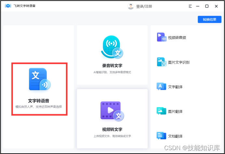Open the 文字转语音 document icon
The height and width of the screenshot is (154, 225).
point(40,79)
